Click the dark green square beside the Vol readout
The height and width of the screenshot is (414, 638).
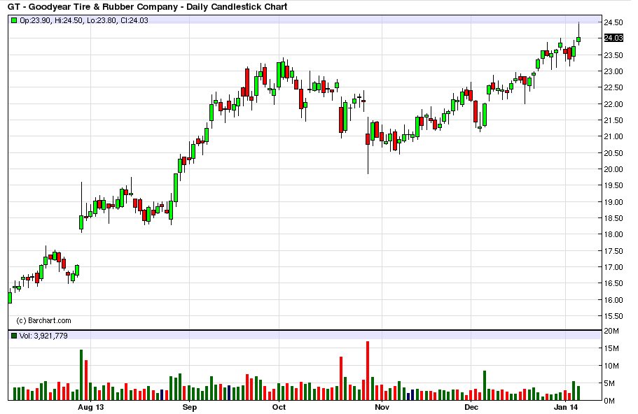[x=14, y=336]
